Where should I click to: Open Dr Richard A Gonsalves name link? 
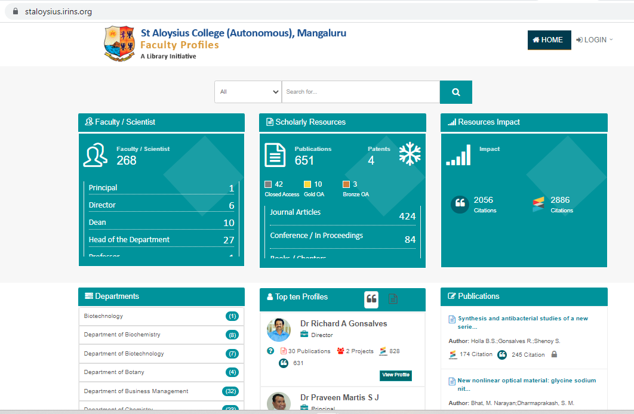(x=344, y=323)
